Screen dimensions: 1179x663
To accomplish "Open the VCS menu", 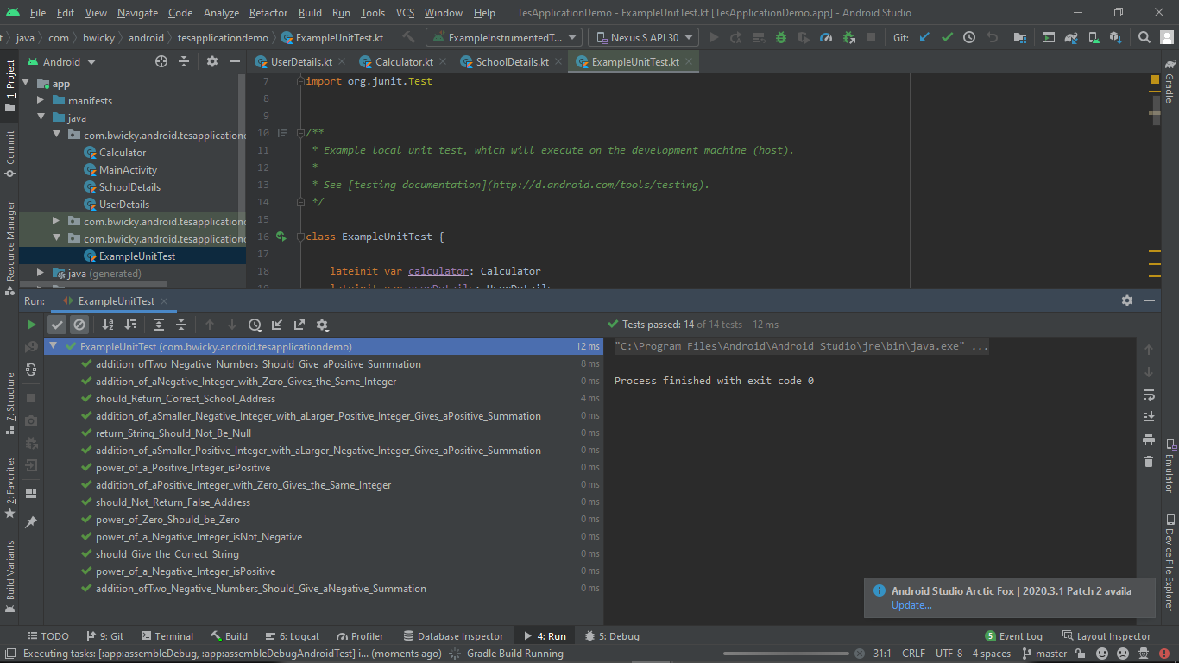I will 405,13.
